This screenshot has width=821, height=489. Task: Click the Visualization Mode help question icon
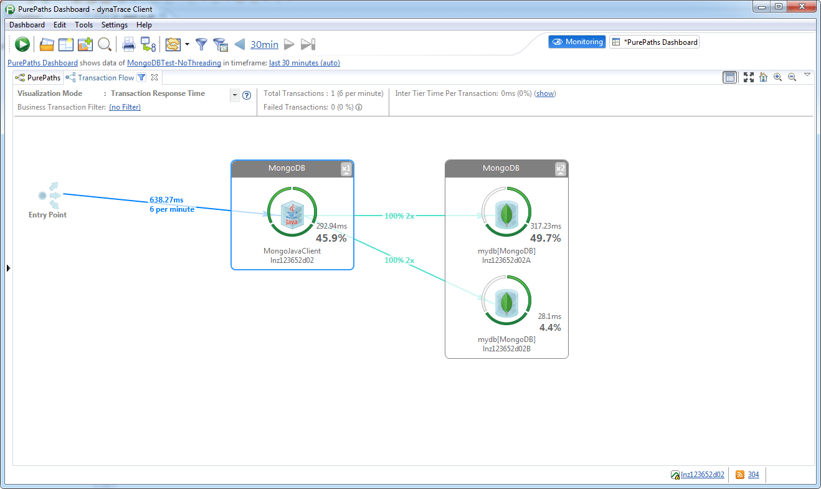click(247, 95)
